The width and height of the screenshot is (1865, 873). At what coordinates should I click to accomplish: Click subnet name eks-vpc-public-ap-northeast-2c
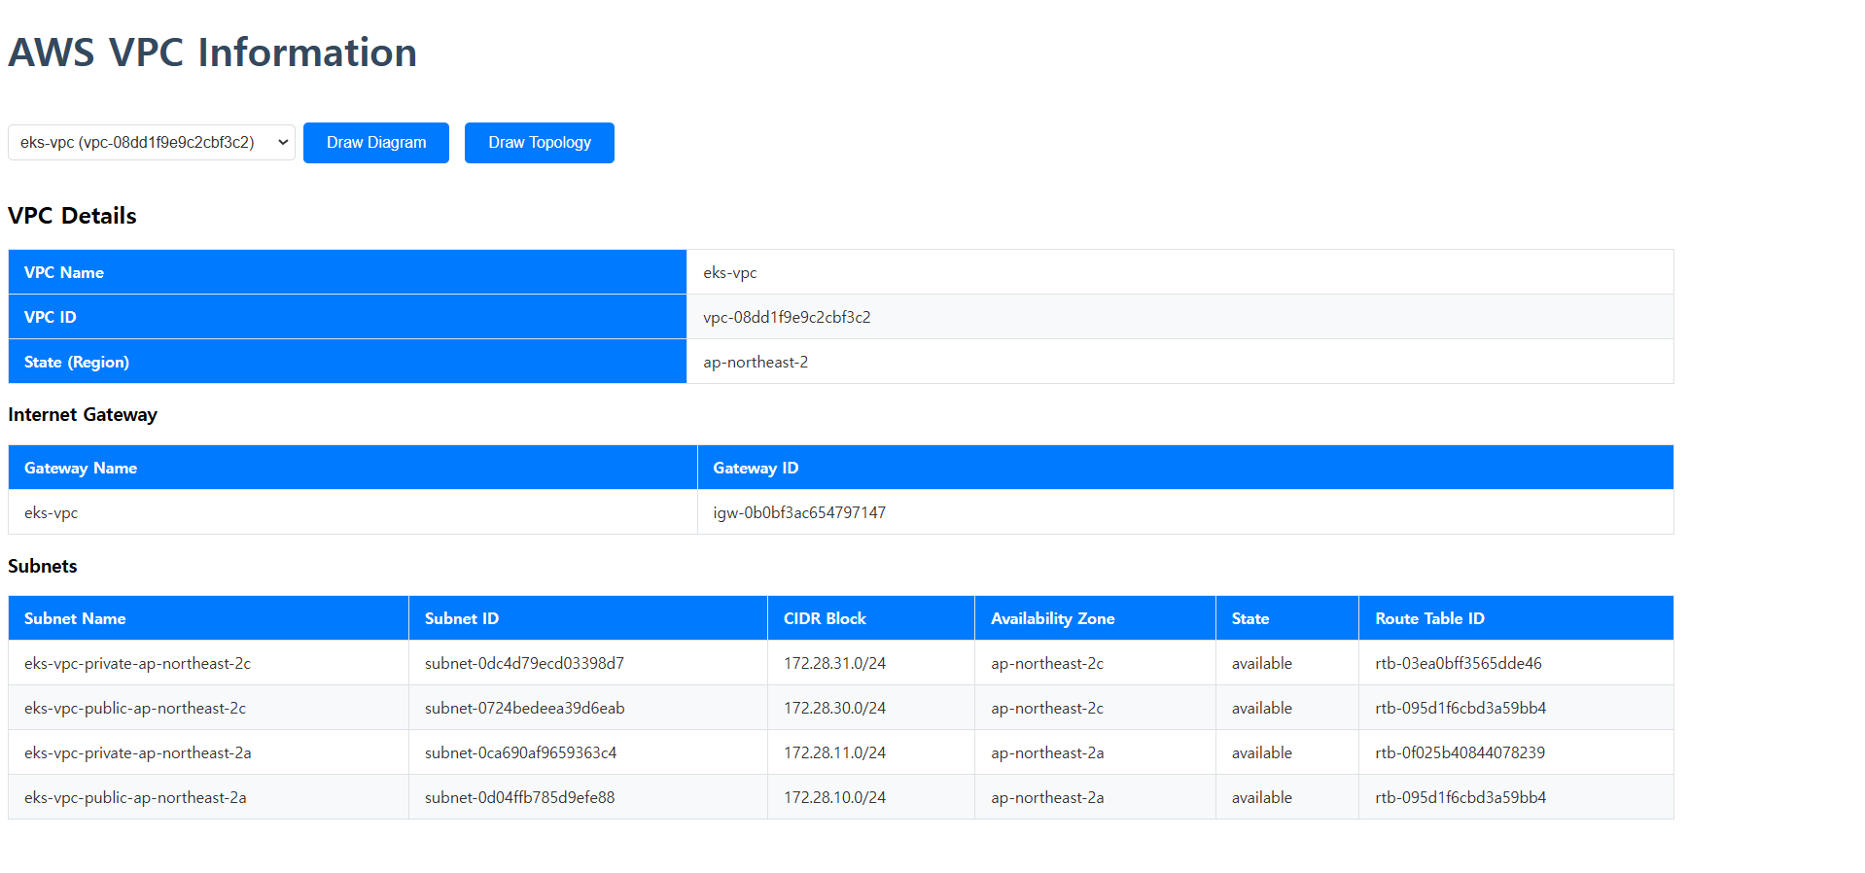[135, 708]
